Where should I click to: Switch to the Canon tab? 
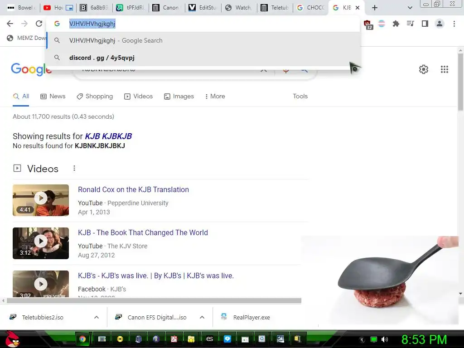[x=167, y=8]
